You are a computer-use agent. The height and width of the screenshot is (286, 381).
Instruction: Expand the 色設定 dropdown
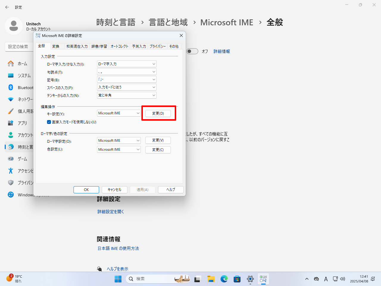click(119, 149)
